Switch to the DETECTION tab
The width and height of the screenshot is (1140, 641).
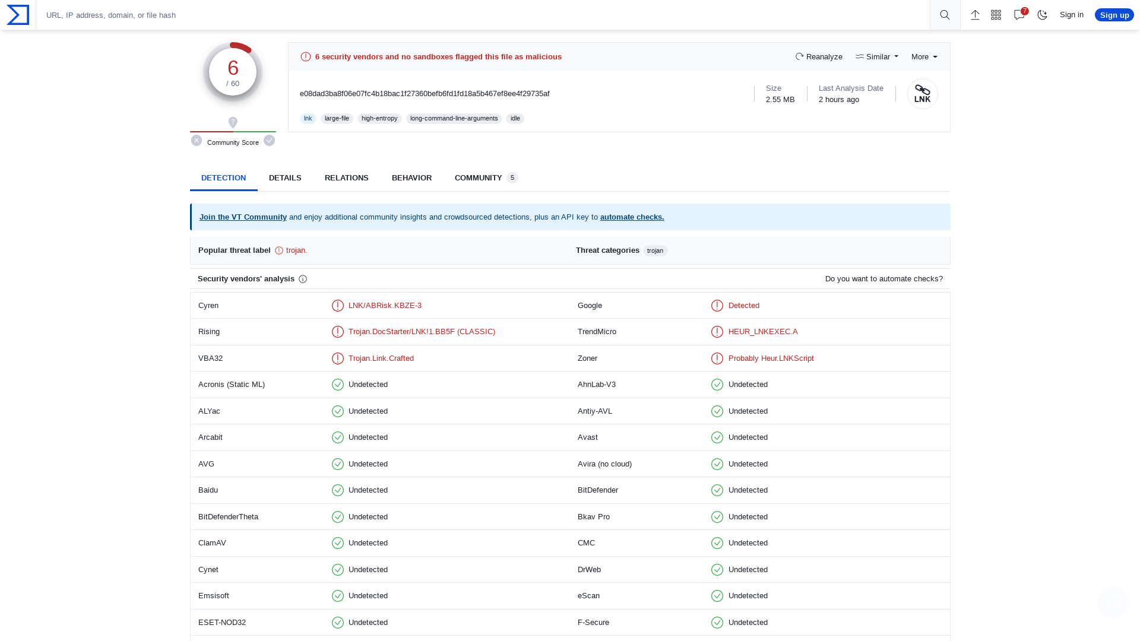coord(223,178)
